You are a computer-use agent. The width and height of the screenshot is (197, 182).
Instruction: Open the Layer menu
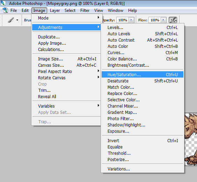pyautogui.click(x=55, y=10)
